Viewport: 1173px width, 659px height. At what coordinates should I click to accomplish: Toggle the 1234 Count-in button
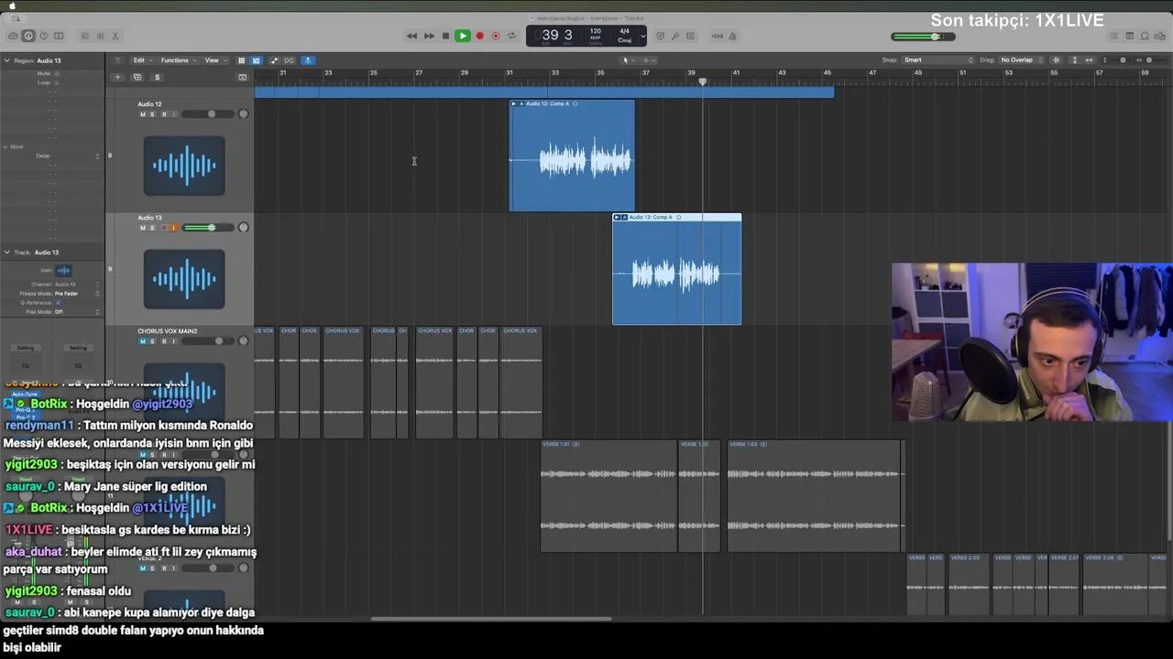pos(718,36)
